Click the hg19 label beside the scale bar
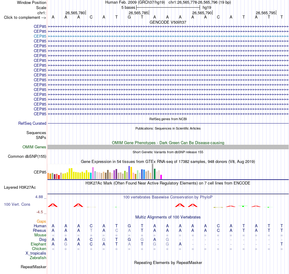 pos(207,8)
